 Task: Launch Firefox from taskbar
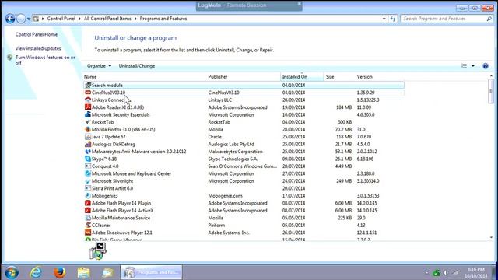[x=59, y=272]
